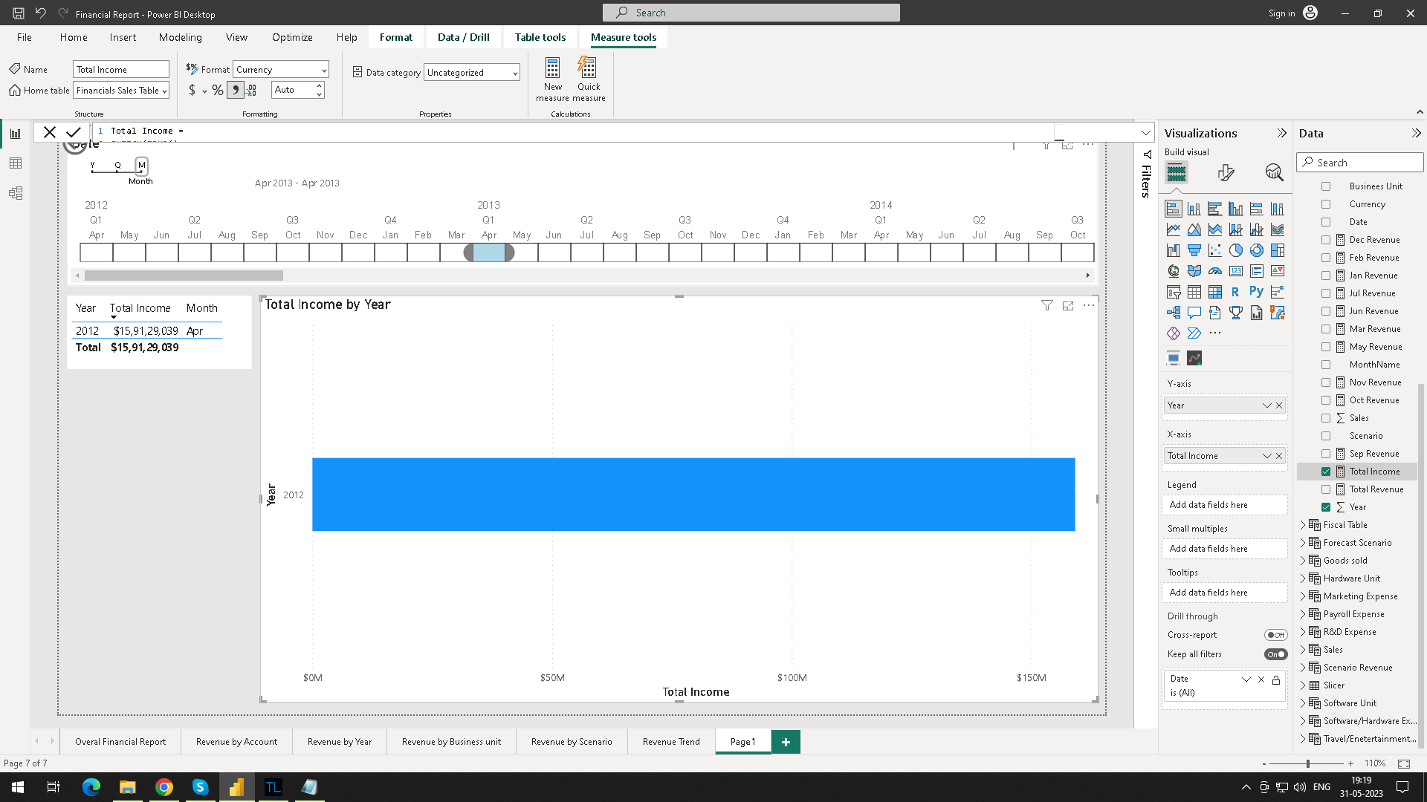Open the Analytics magnifier tab
Screen dimensions: 1427x802
coord(1274,173)
